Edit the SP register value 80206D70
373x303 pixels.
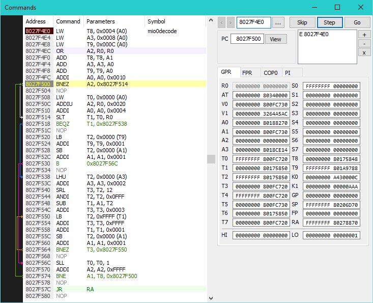331,205
